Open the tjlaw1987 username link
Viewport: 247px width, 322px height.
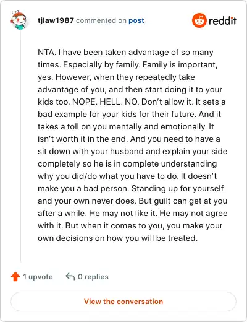click(56, 20)
